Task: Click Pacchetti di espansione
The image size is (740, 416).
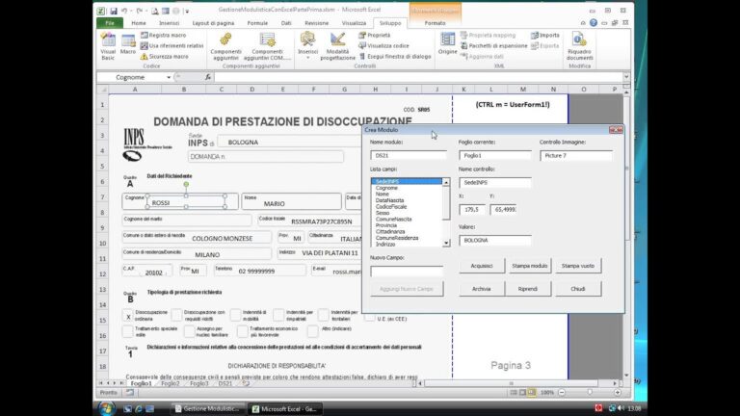Action: (x=493, y=46)
